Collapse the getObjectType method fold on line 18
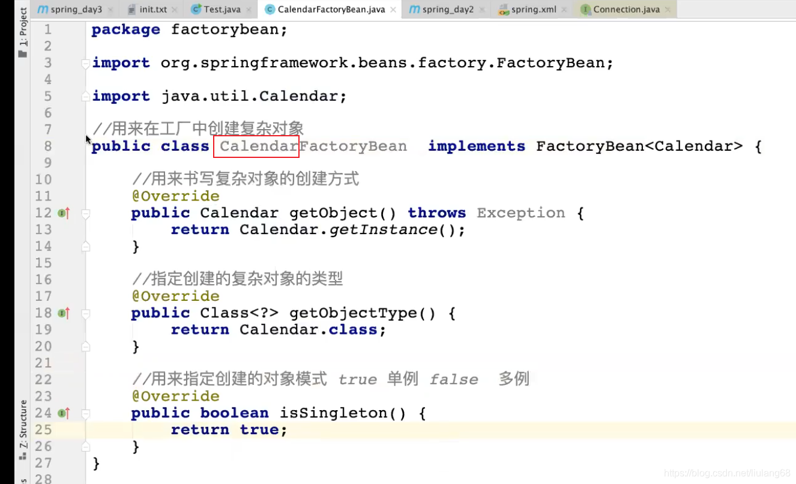Viewport: 796px width, 484px height. 86,313
